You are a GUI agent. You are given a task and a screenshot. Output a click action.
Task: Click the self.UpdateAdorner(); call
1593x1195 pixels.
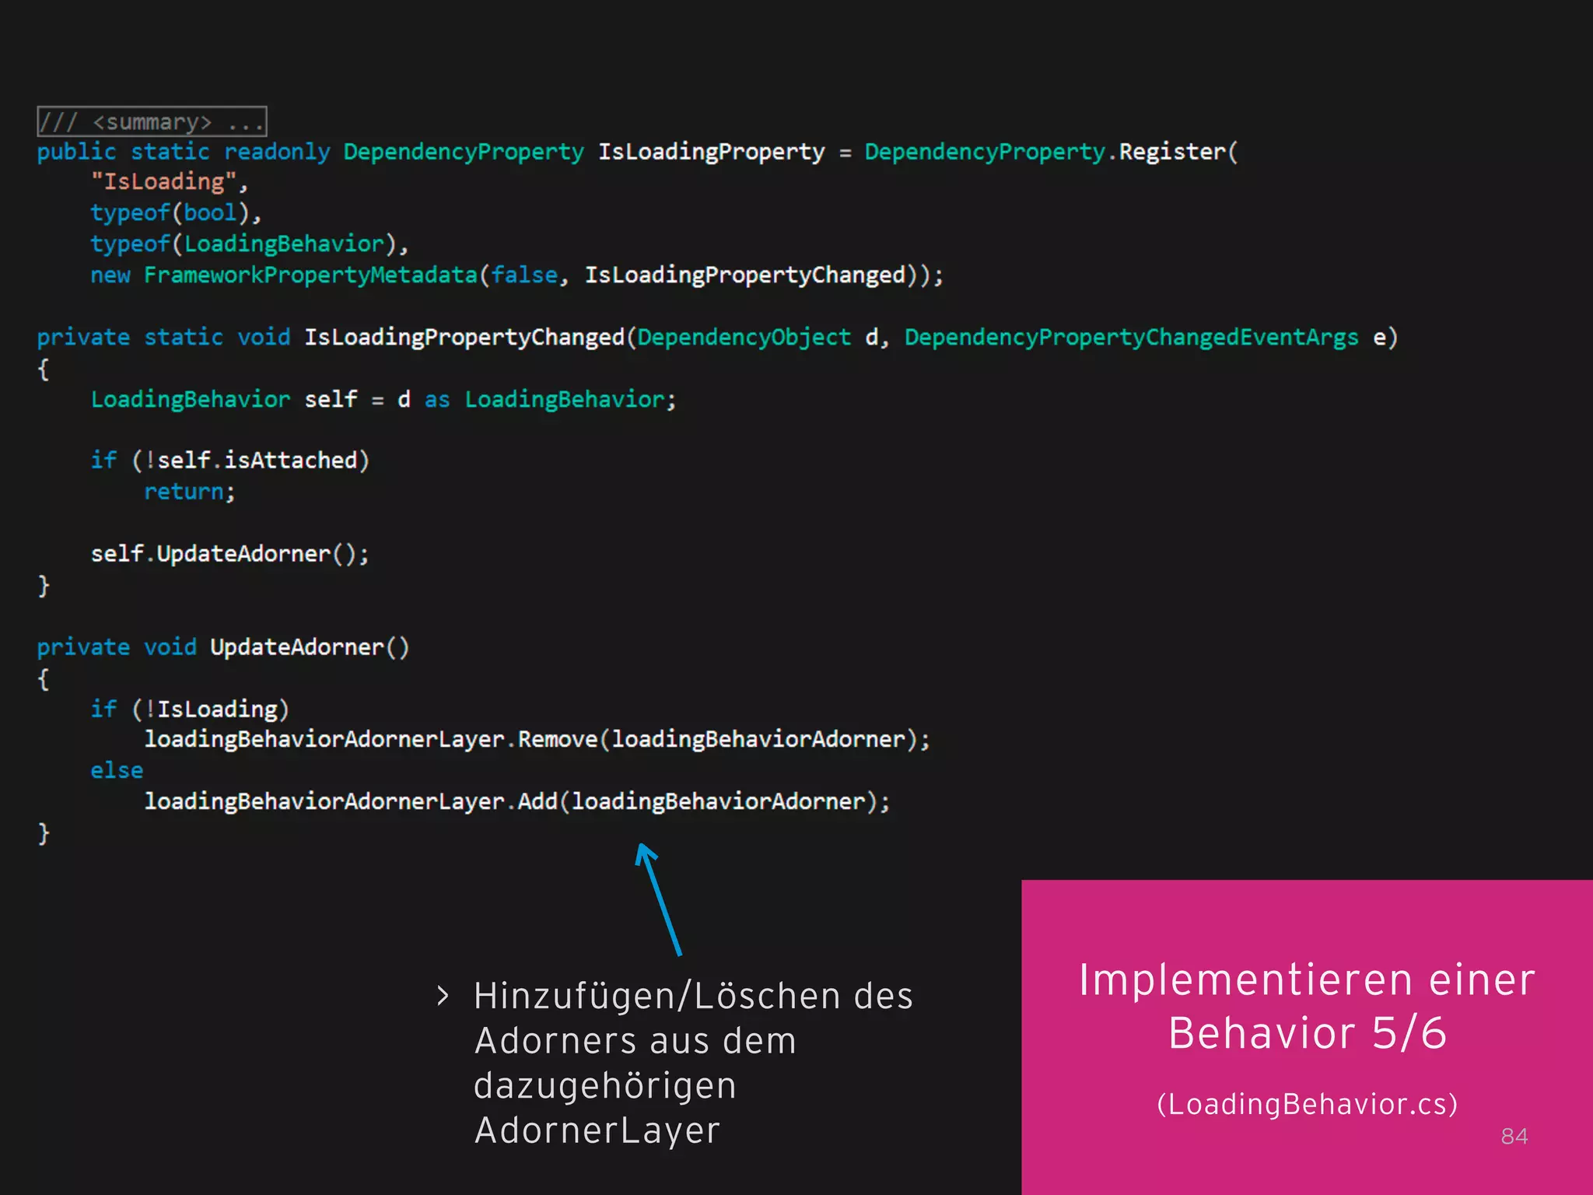point(229,554)
